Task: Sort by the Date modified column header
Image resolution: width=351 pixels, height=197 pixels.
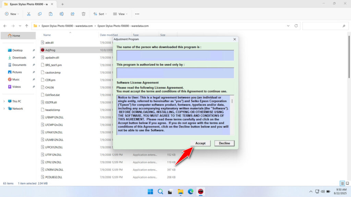Action: (x=109, y=35)
